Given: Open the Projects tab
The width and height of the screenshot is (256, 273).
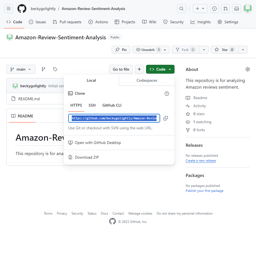Looking at the screenshot, I should [x=125, y=22].
